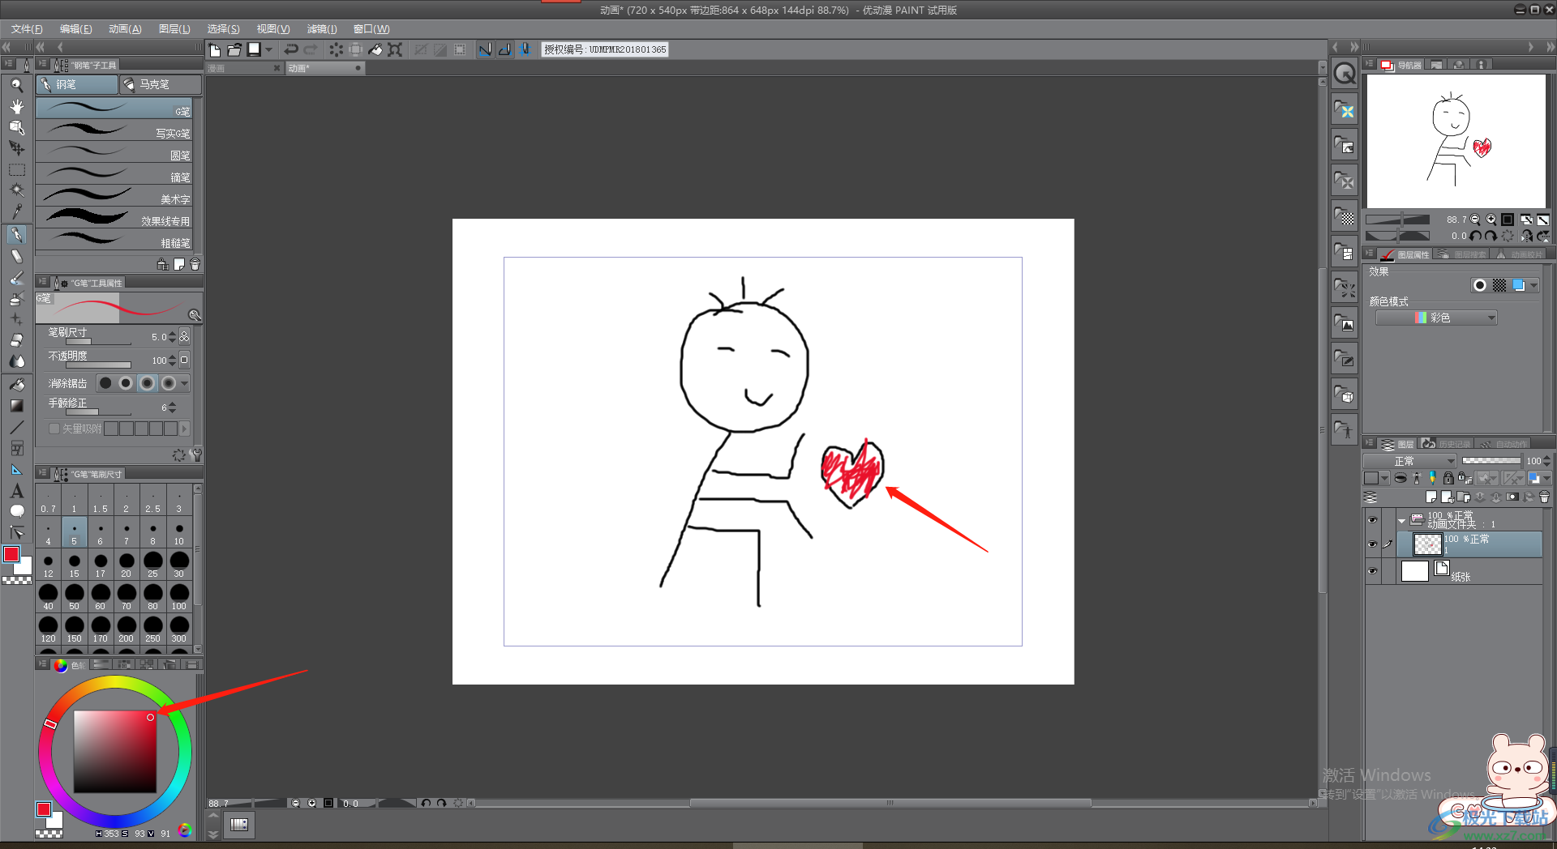1557x849 pixels.
Task: Click the lock layer padlock icon
Action: click(x=1448, y=478)
